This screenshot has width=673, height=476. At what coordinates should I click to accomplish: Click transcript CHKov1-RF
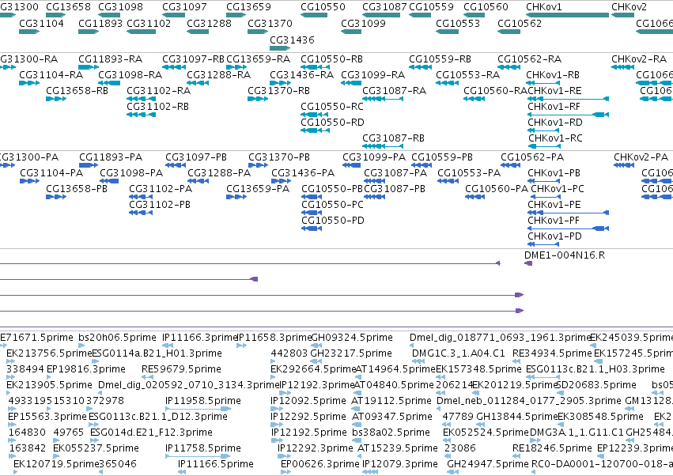point(554,107)
